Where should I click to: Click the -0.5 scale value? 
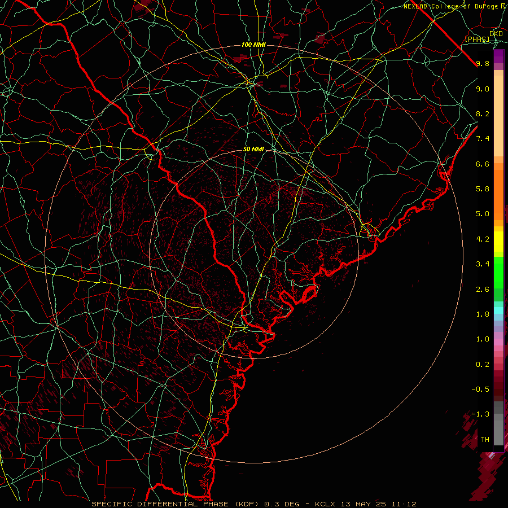(480, 389)
